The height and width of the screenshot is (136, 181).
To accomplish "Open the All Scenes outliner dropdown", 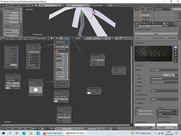I will click(162, 9).
